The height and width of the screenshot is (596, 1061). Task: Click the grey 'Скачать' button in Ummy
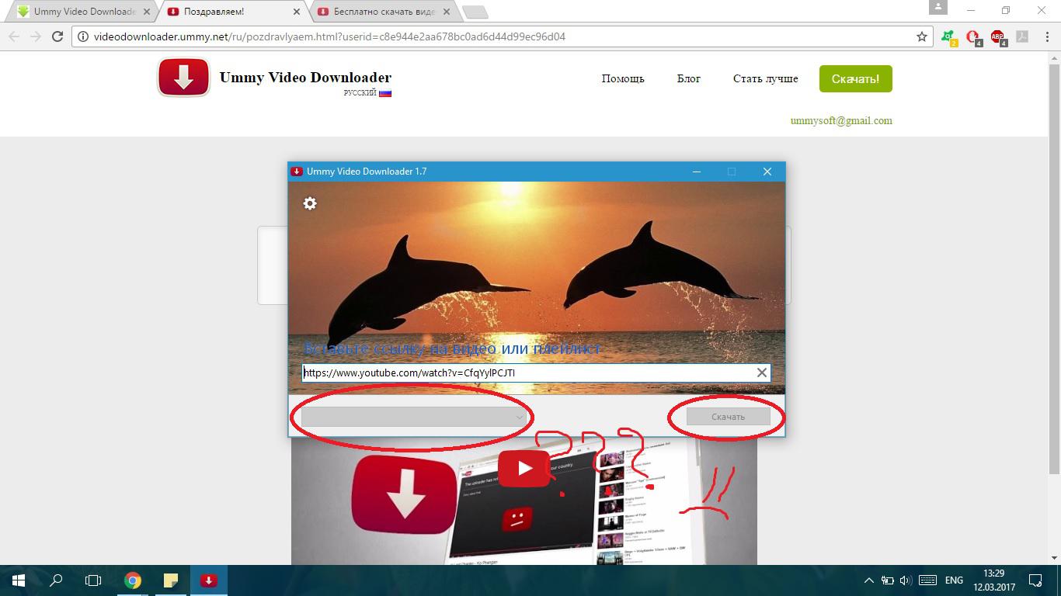pyautogui.click(x=728, y=417)
